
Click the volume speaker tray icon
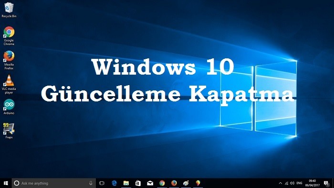[x=292, y=183]
